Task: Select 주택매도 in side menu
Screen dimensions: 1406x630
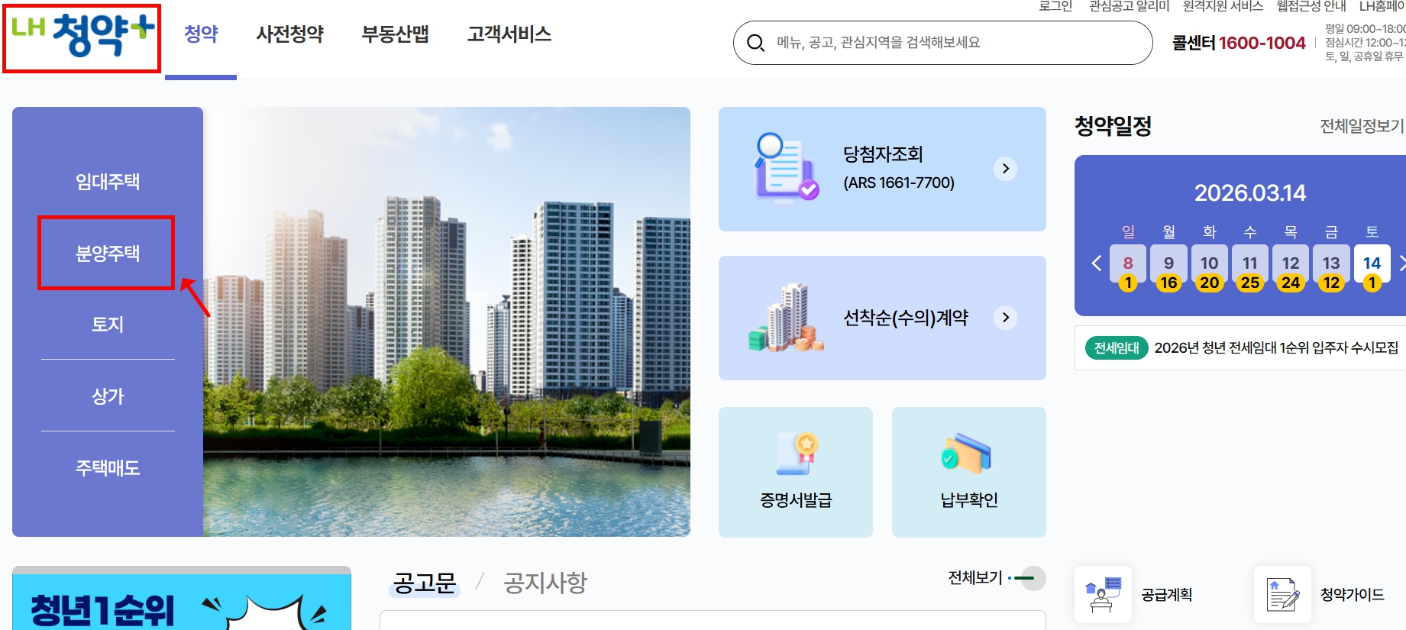Action: 108,468
